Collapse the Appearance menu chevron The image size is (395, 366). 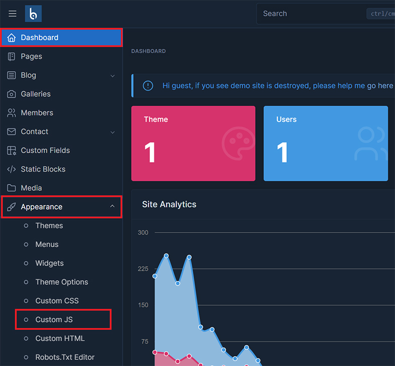113,206
